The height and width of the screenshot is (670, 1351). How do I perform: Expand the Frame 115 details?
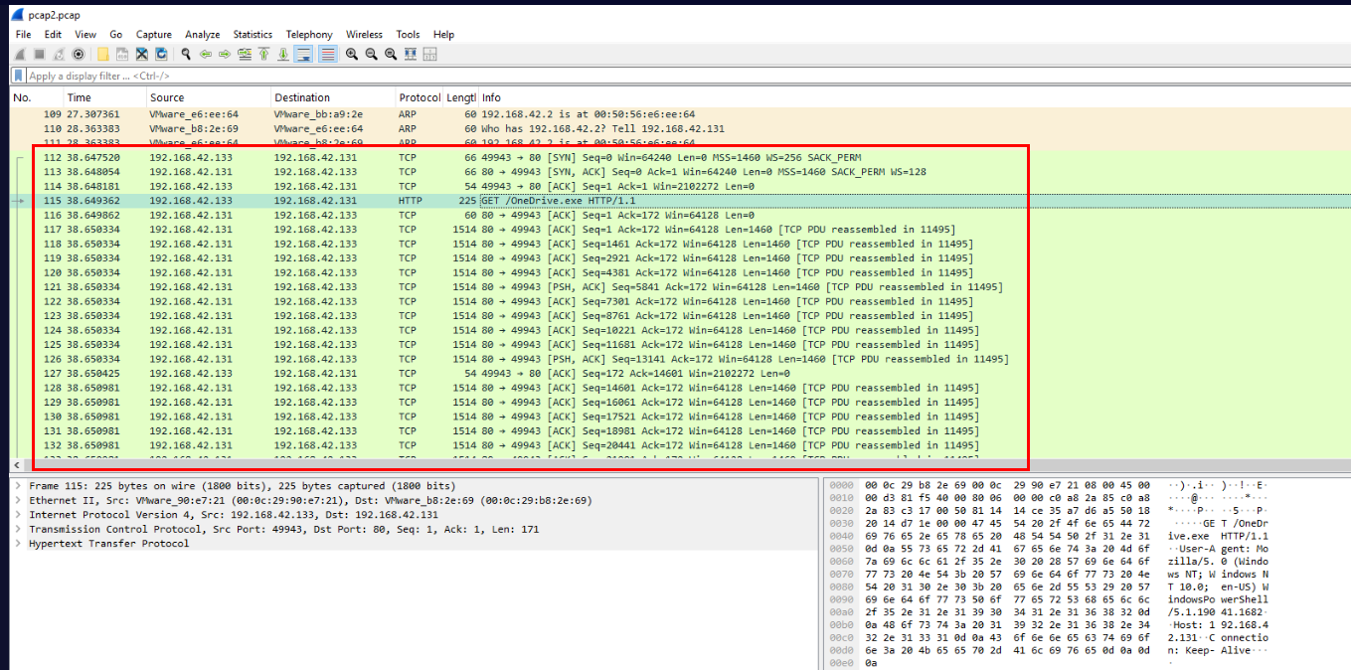click(x=18, y=486)
